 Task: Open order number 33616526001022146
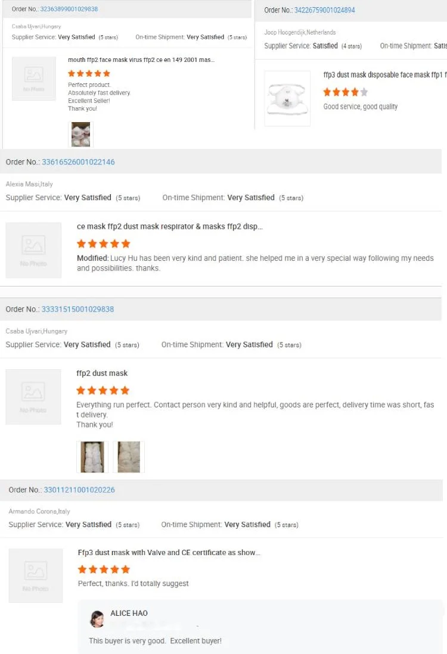pyautogui.click(x=78, y=162)
